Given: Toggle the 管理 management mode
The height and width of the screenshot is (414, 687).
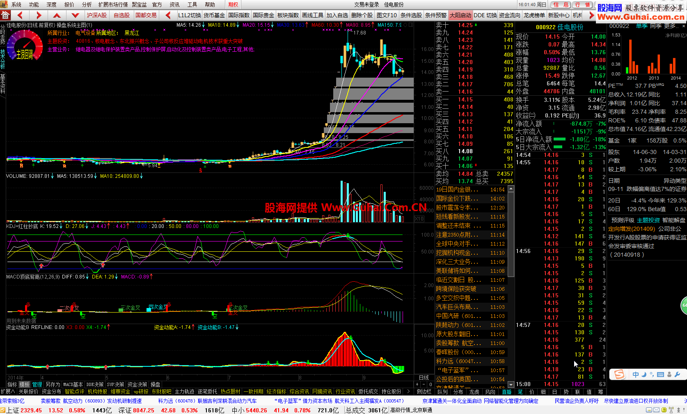Looking at the screenshot, I should coord(37,384).
